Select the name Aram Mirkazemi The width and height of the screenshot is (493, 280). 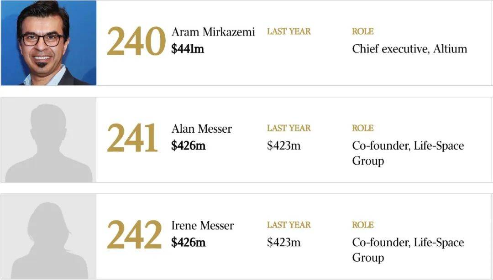[x=213, y=32]
